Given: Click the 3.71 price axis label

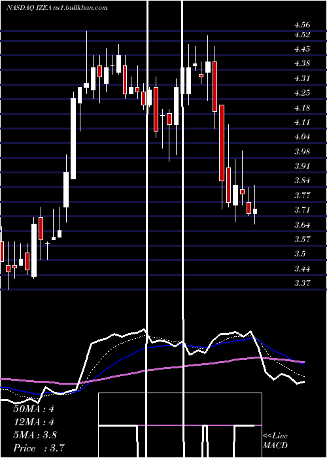Looking at the screenshot, I should (x=302, y=210).
